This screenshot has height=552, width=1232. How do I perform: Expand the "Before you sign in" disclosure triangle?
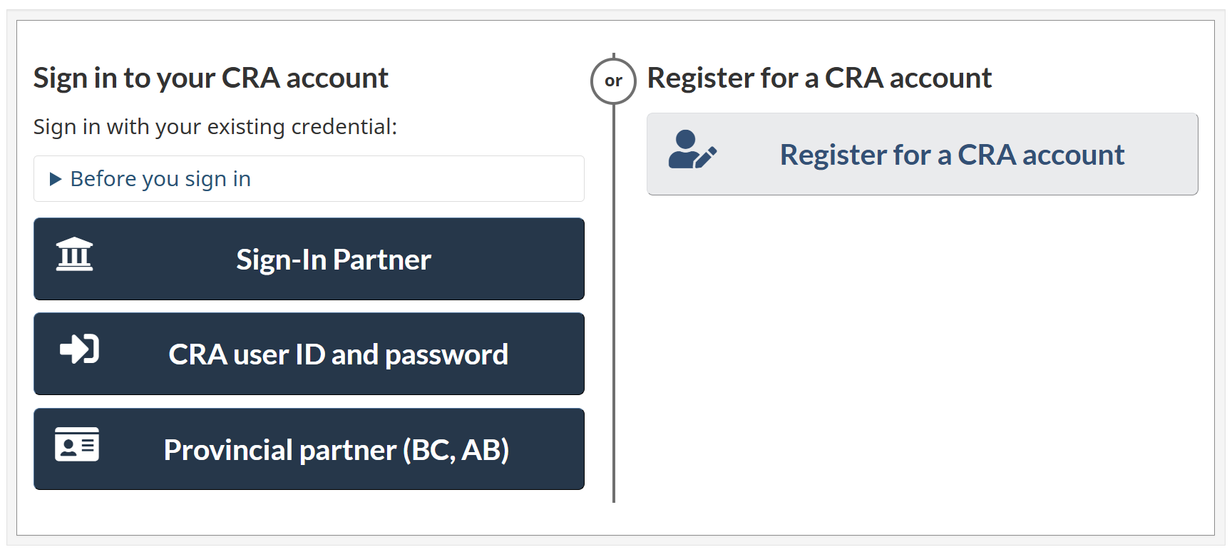(56, 179)
